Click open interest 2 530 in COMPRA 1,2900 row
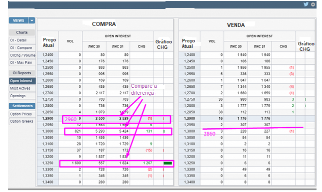Screen dimensions: 322x192 [100, 118]
